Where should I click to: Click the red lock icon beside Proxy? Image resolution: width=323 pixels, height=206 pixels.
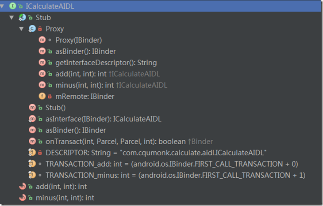40,29
